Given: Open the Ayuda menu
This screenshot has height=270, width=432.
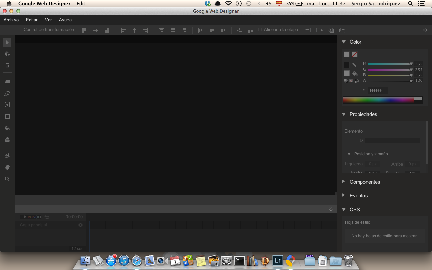Looking at the screenshot, I should (x=65, y=20).
